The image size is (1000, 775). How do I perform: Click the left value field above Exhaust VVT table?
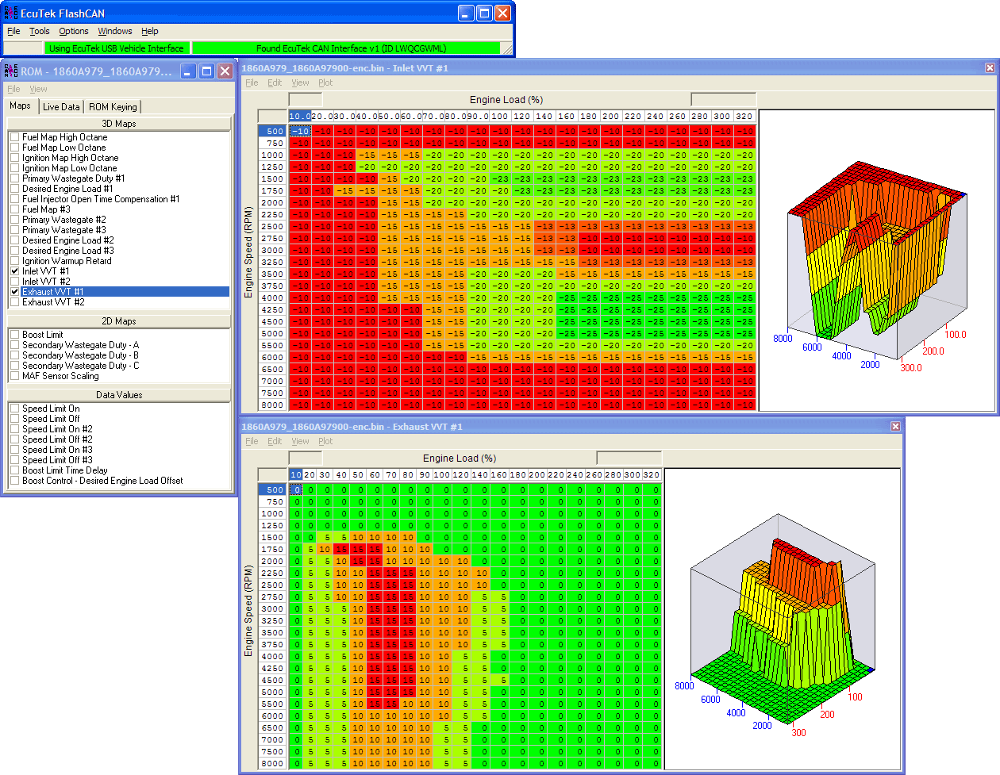point(306,458)
